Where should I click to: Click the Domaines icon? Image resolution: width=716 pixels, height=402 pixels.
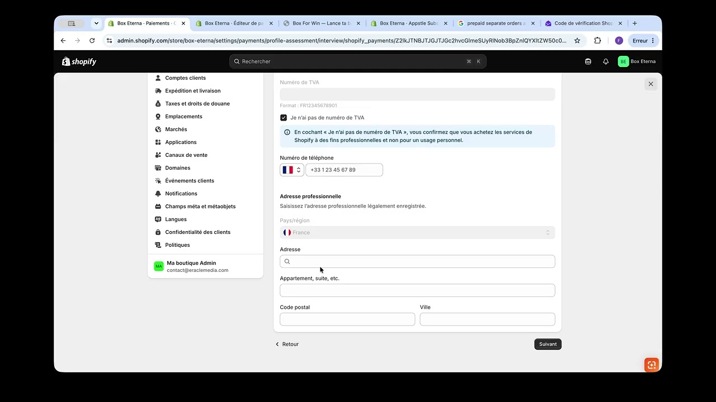[x=158, y=168]
